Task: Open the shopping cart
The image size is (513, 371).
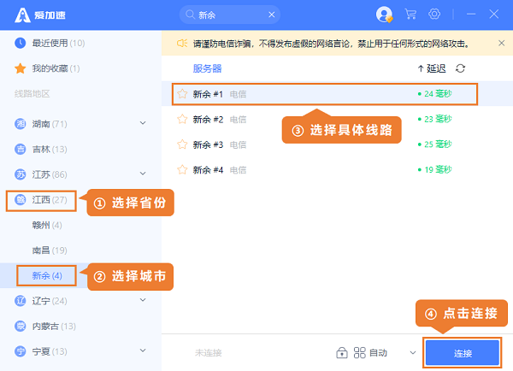Action: click(x=410, y=15)
